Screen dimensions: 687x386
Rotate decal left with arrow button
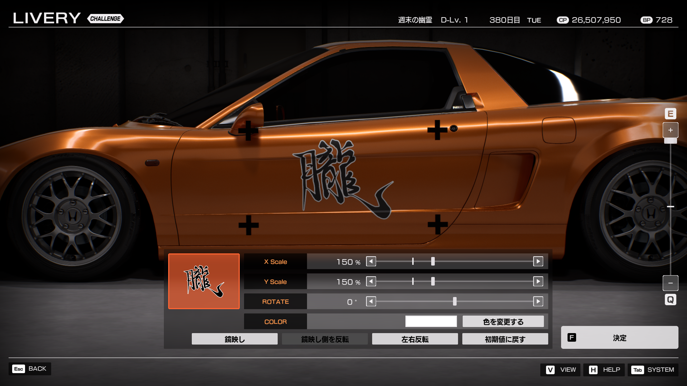click(x=371, y=302)
